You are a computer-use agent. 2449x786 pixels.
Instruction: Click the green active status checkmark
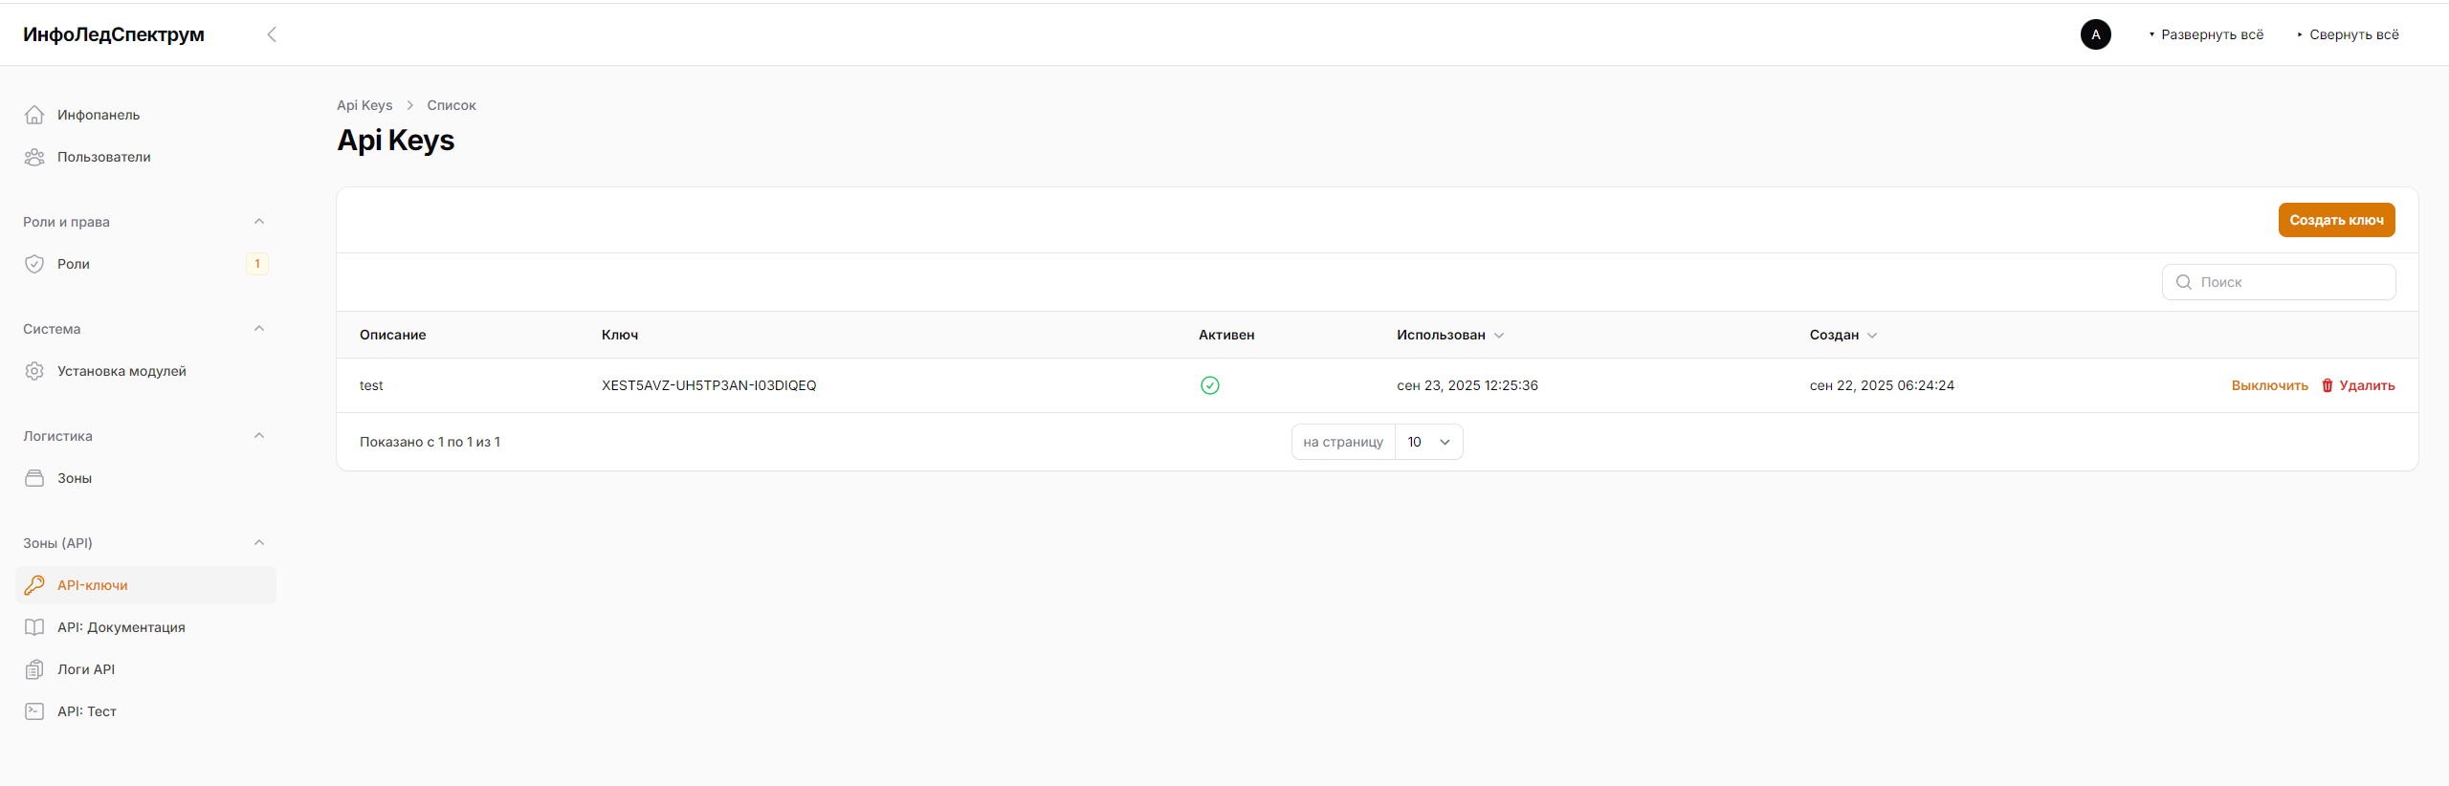click(1209, 385)
